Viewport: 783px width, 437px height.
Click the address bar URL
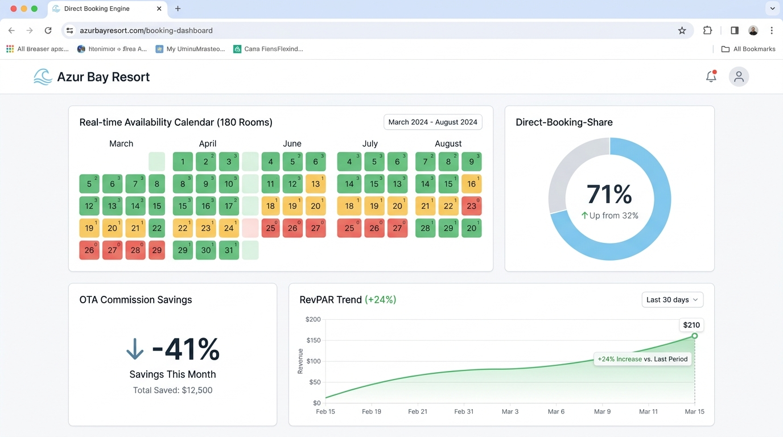(x=146, y=31)
